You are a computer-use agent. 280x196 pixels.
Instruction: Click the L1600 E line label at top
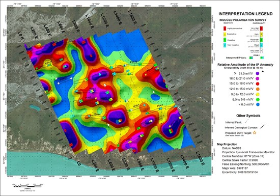tap(132, 17)
